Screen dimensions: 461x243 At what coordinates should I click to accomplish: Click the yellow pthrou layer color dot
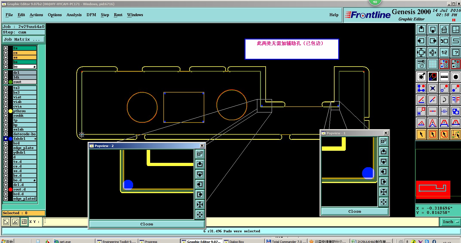pyautogui.click(x=10, y=111)
